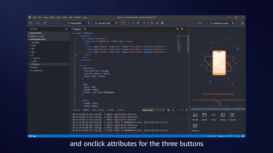Select the SubTab component icon
273x153 pixels.
coord(204,115)
